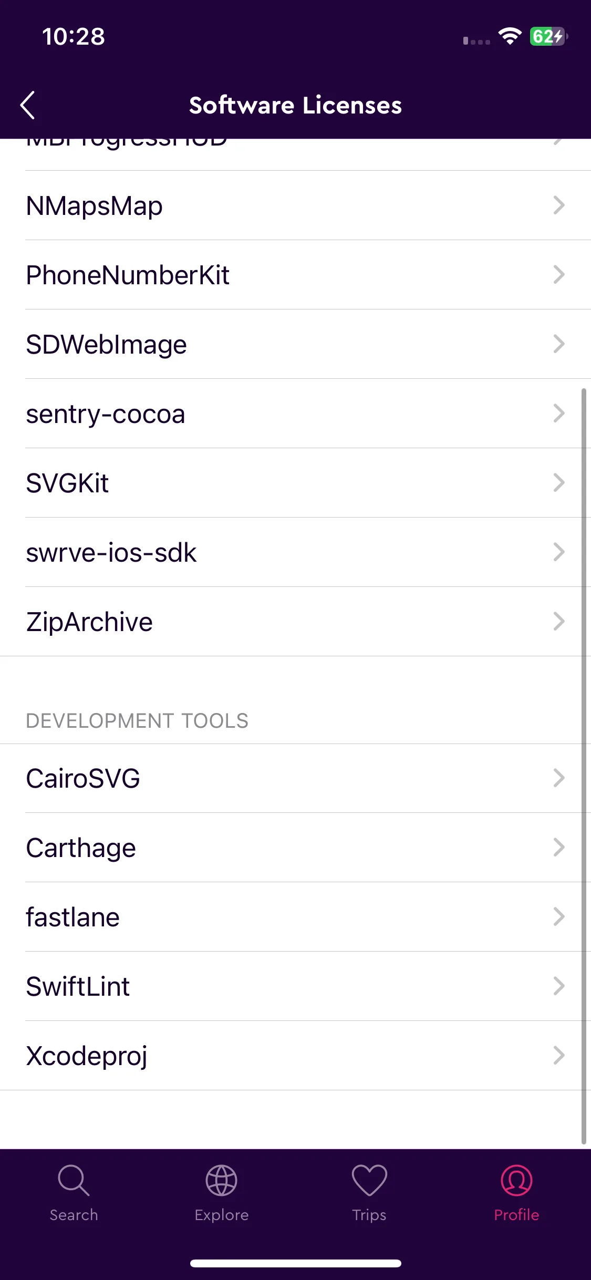Tap the back arrow icon

27,105
